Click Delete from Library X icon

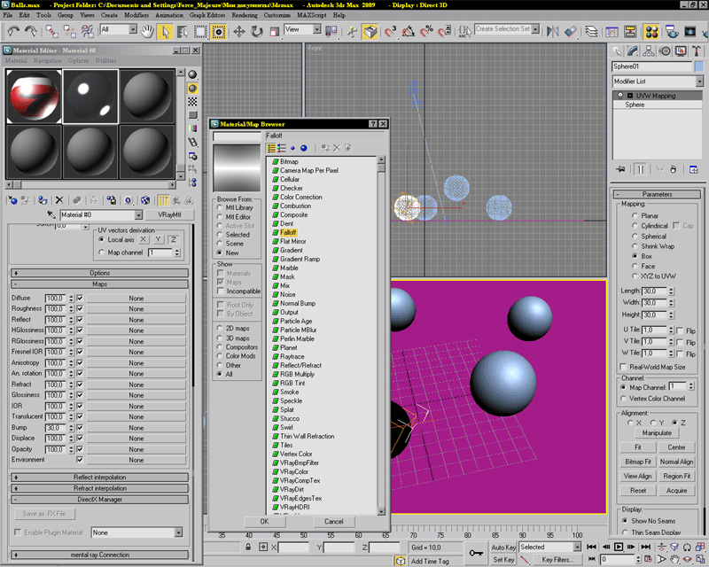pyautogui.click(x=337, y=148)
